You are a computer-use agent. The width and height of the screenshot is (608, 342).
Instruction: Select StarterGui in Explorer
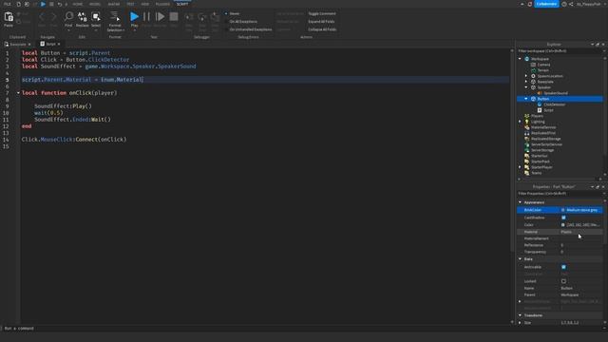(x=539, y=156)
